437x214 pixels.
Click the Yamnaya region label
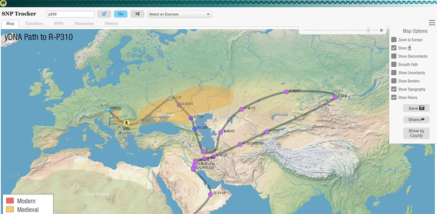pos(165,114)
